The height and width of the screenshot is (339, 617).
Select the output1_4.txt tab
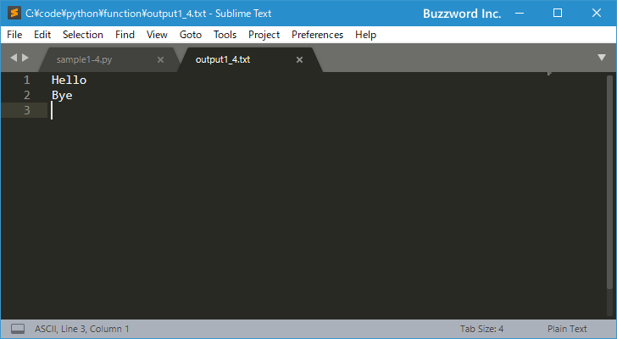pos(223,60)
